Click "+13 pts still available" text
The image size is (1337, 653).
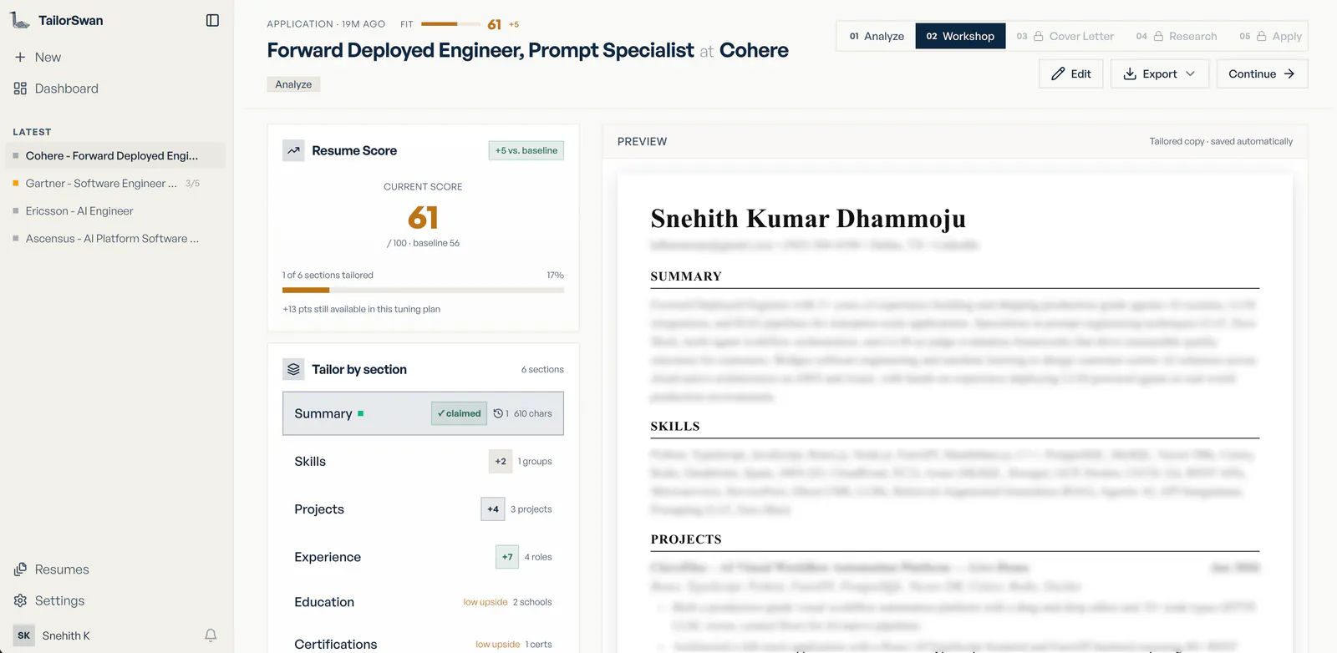[x=361, y=309]
